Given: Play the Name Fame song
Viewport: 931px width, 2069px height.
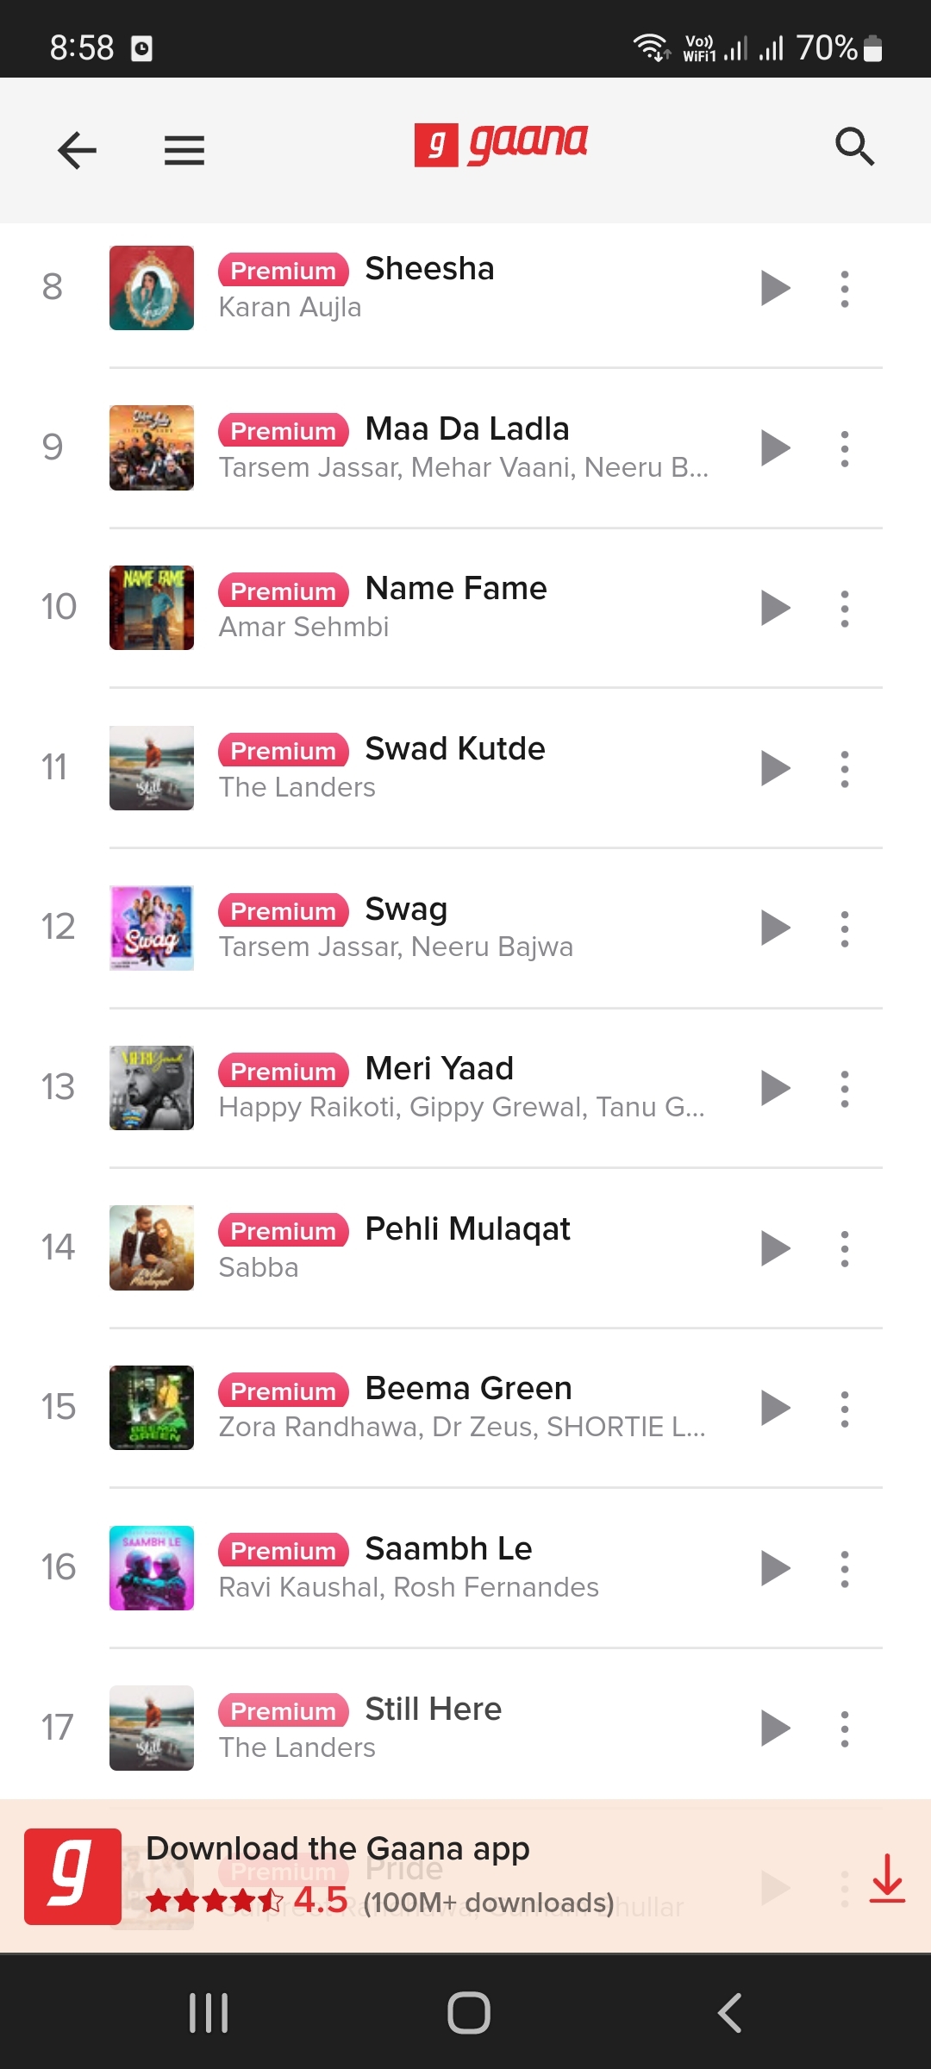Looking at the screenshot, I should pyautogui.click(x=775, y=609).
